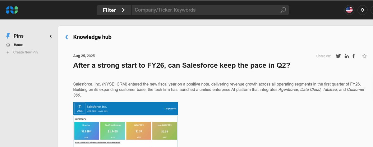The height and width of the screenshot is (147, 373).
Task: Click the Q1 2026 badge in the infographic
Action: (x=80, y=108)
